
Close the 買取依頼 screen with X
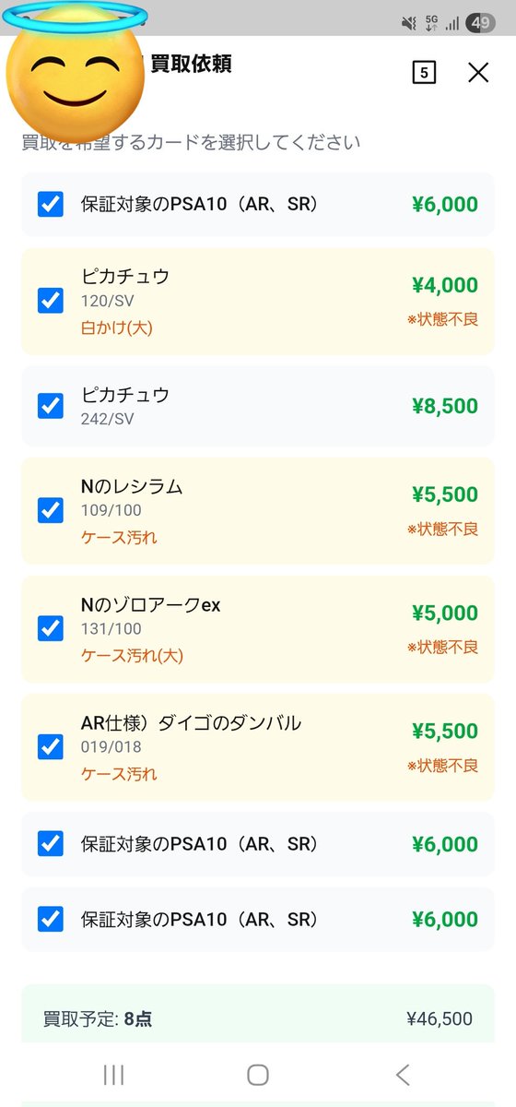tap(478, 72)
